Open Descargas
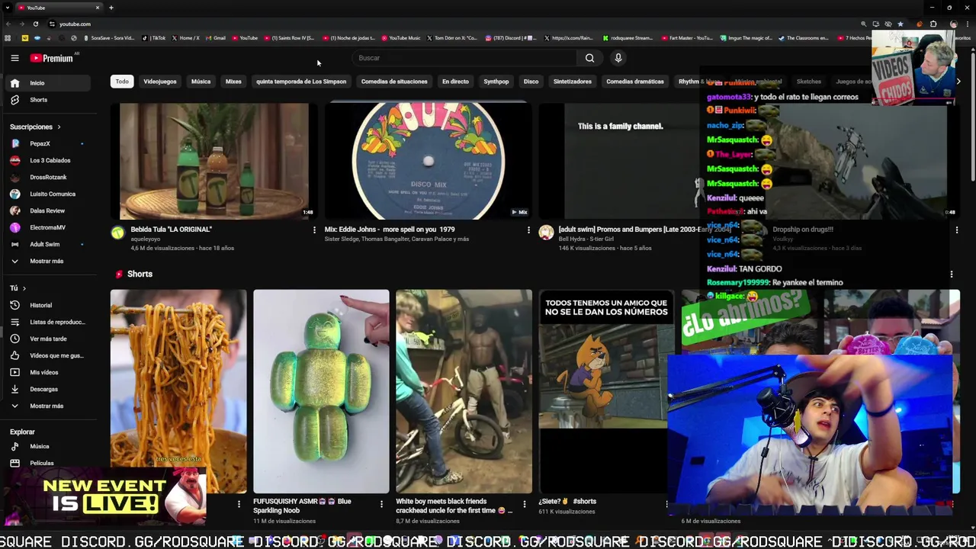976x549 pixels. coord(49,389)
